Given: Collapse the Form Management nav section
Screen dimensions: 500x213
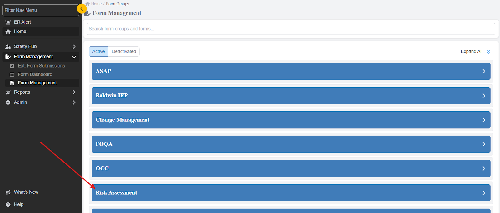Looking at the screenshot, I should pos(74,57).
